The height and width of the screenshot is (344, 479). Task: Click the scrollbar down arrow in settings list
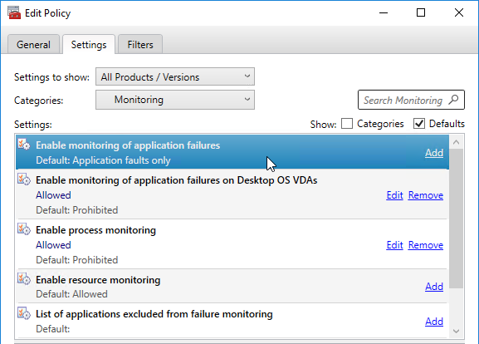point(457,332)
